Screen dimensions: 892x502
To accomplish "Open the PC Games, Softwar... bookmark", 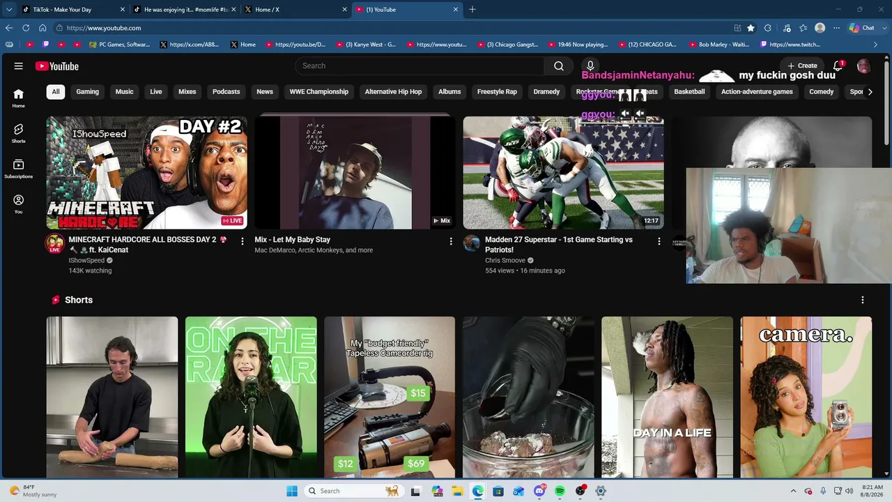I will 119,45.
